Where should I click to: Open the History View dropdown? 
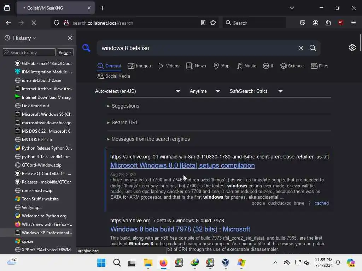65,53
